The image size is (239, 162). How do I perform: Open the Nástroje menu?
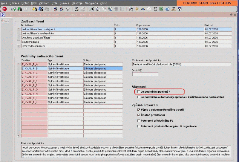77,3
